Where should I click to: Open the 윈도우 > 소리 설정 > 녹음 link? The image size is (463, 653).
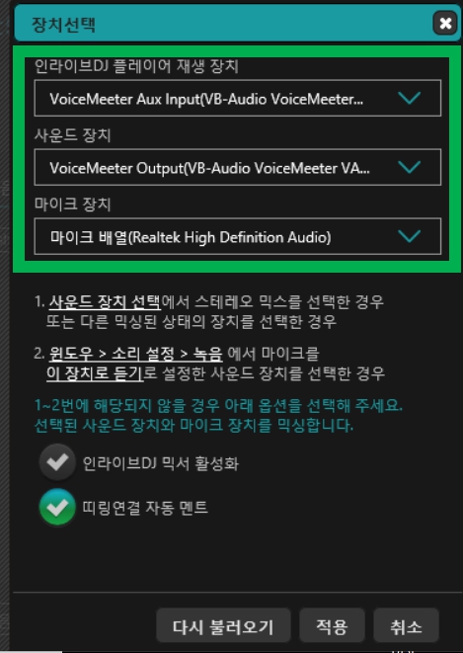(x=136, y=354)
